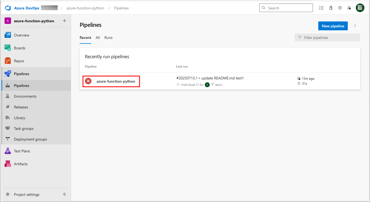370x202 pixels.
Task: Open the Marketplace shopping bag icon
Action: point(331,8)
